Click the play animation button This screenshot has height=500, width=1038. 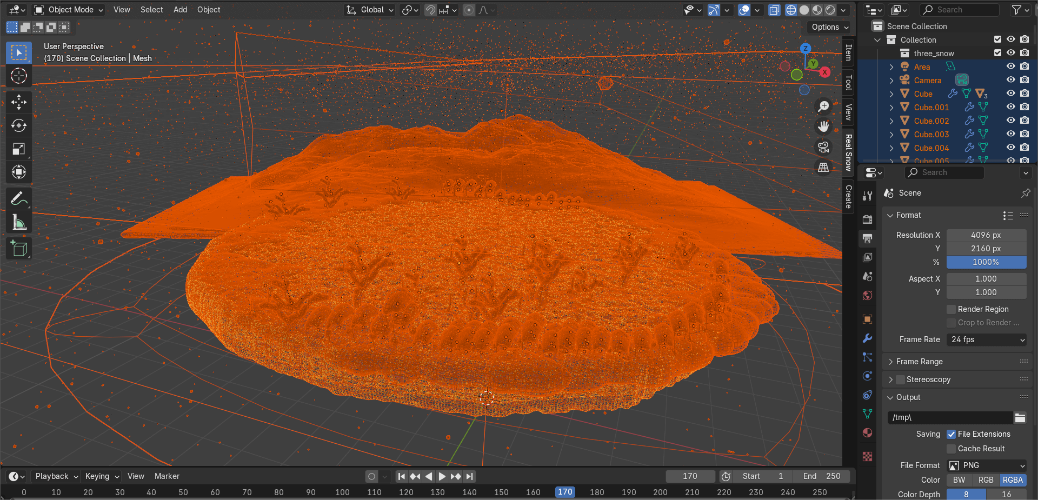coord(442,476)
